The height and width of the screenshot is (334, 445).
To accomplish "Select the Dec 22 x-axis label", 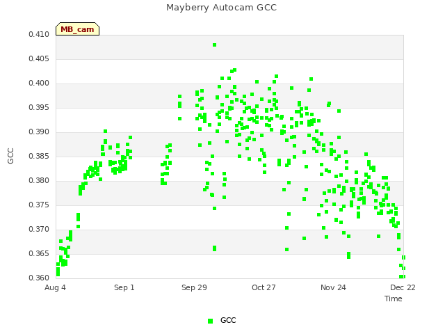I will click(x=403, y=287).
